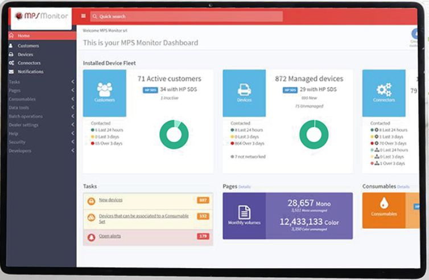Expand the Dealer settings chevron
This screenshot has height=280, width=429.
point(72,125)
